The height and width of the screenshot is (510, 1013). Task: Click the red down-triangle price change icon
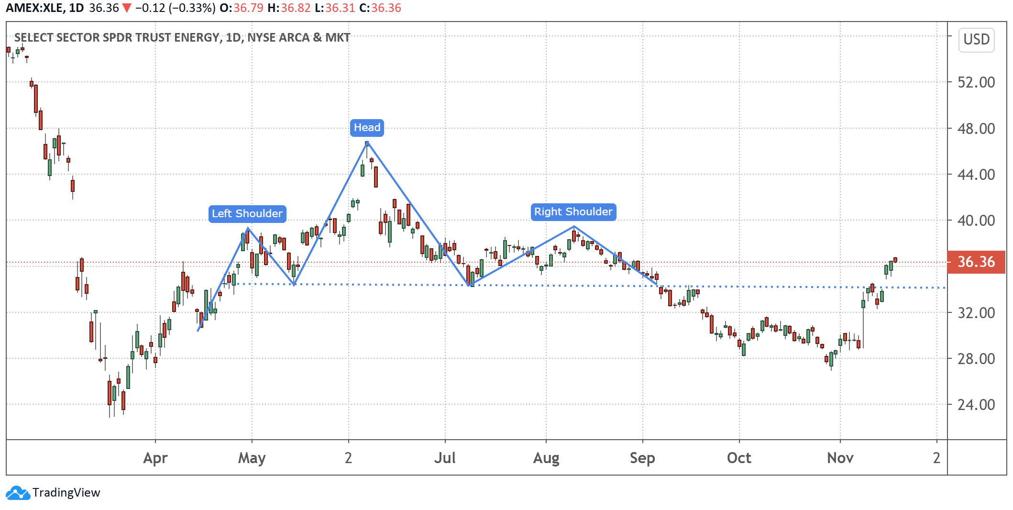click(127, 8)
